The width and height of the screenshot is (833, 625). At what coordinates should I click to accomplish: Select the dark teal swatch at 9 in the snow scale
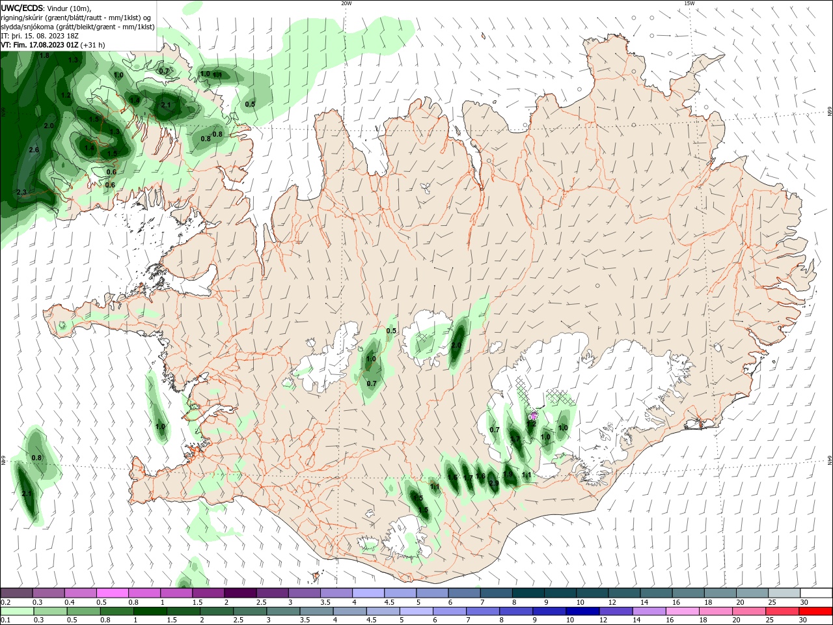click(528, 593)
